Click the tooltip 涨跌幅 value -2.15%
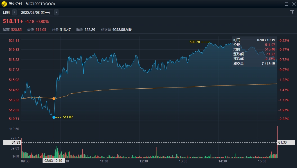 tap(269, 59)
